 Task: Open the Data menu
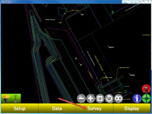(57, 108)
